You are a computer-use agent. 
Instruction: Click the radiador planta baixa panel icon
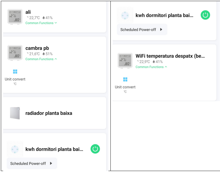[x=15, y=113]
